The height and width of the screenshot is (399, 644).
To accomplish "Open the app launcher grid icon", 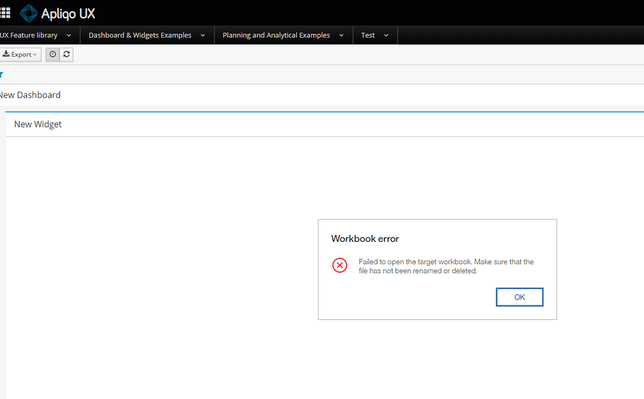I will [5, 13].
